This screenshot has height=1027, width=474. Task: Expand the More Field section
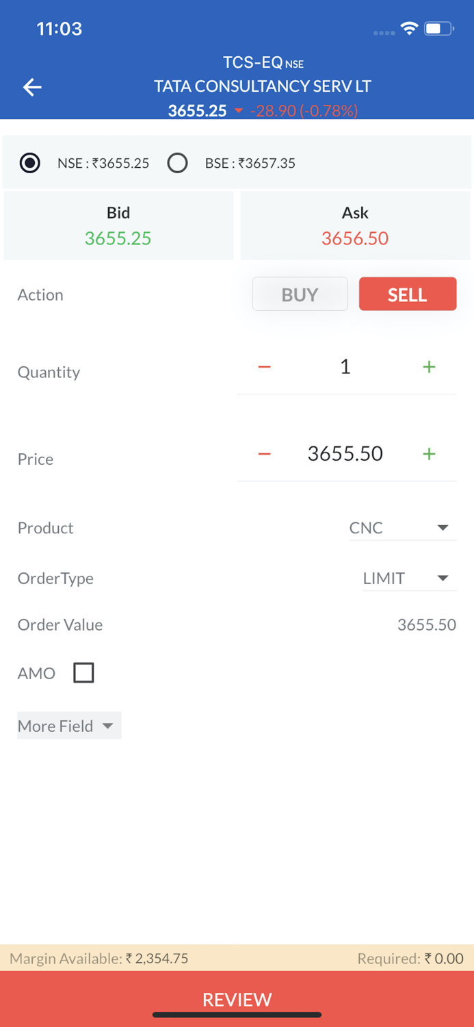click(x=68, y=725)
